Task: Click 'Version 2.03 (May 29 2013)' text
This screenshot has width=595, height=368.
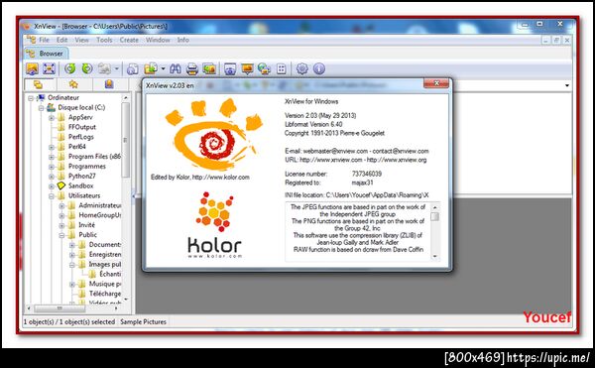Action: (320, 115)
